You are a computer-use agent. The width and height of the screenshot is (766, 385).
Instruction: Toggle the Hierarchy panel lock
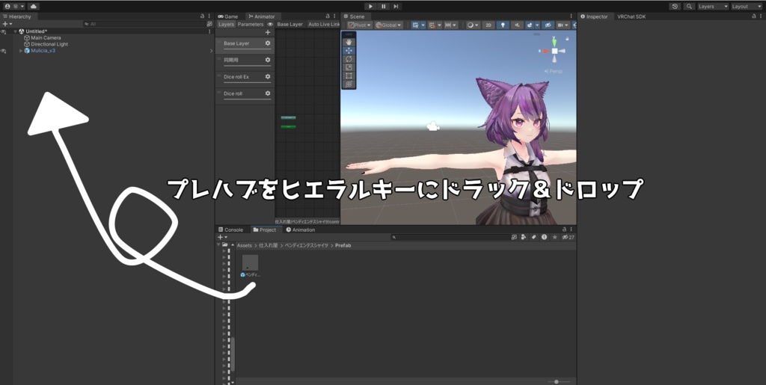[x=202, y=16]
